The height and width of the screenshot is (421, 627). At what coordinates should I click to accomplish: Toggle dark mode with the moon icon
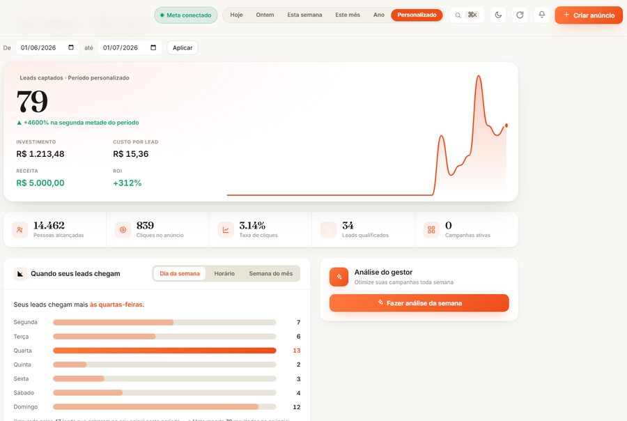coord(498,15)
